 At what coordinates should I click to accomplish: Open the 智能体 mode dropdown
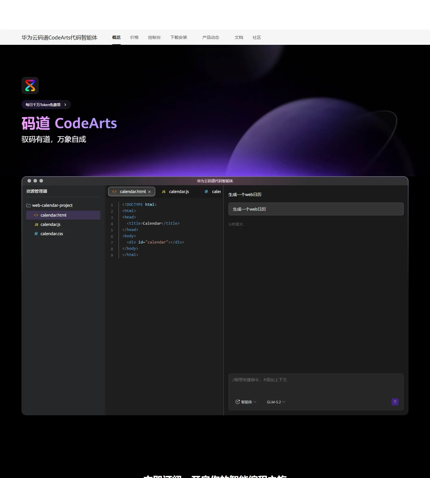[x=246, y=402]
